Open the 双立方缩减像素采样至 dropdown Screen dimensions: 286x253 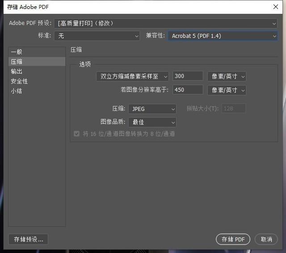coord(132,76)
